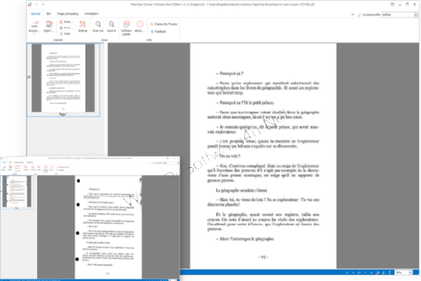Click the Current profile icon beside the label
This screenshot has height=281, width=421.
359,15
